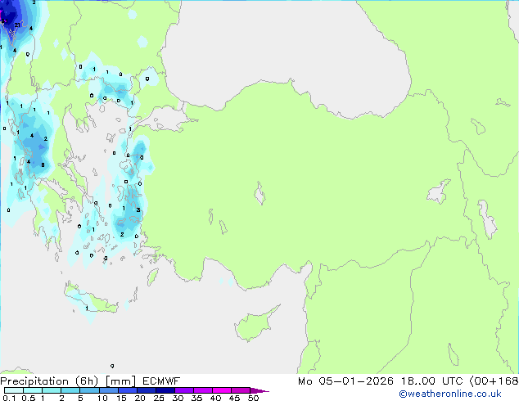Click the "(6h)" interval label
Viewport: 519px width, 401px height.
click(87, 381)
